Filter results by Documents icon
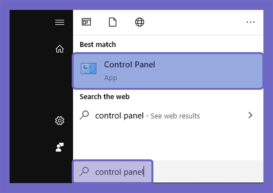The width and height of the screenshot is (273, 193). [113, 22]
